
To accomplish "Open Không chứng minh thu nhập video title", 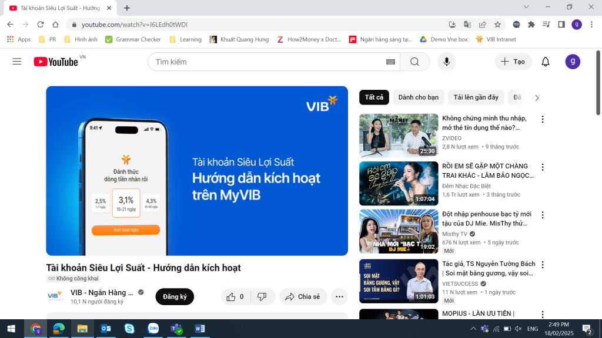I will (x=484, y=123).
